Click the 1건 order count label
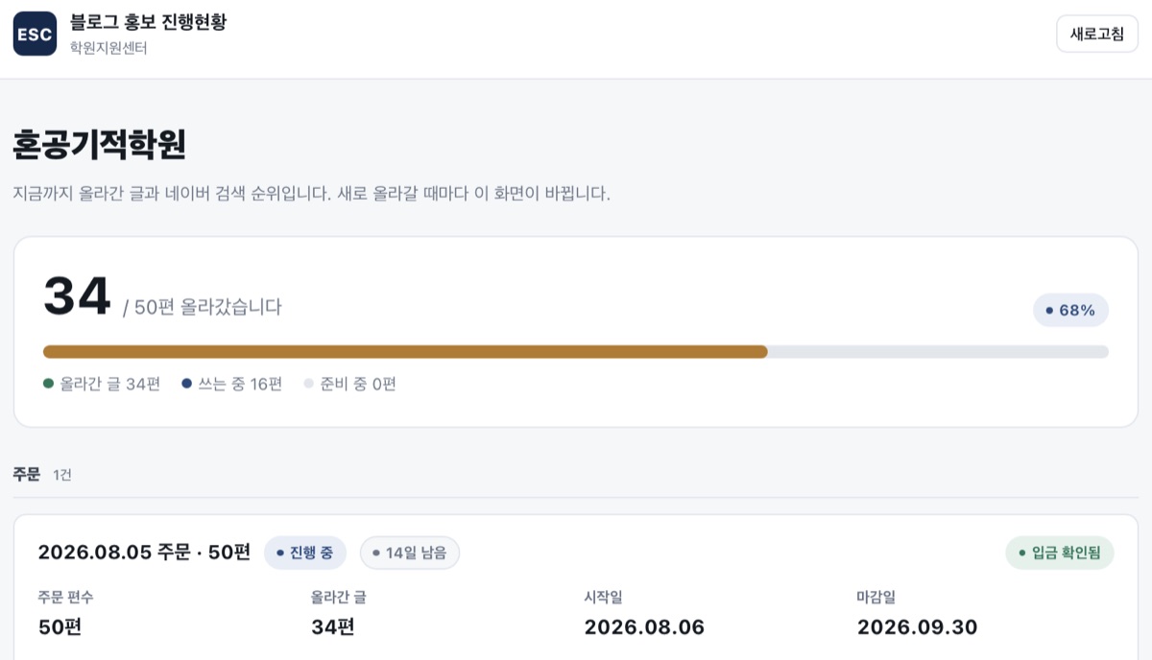This screenshot has width=1152, height=660. (x=62, y=475)
